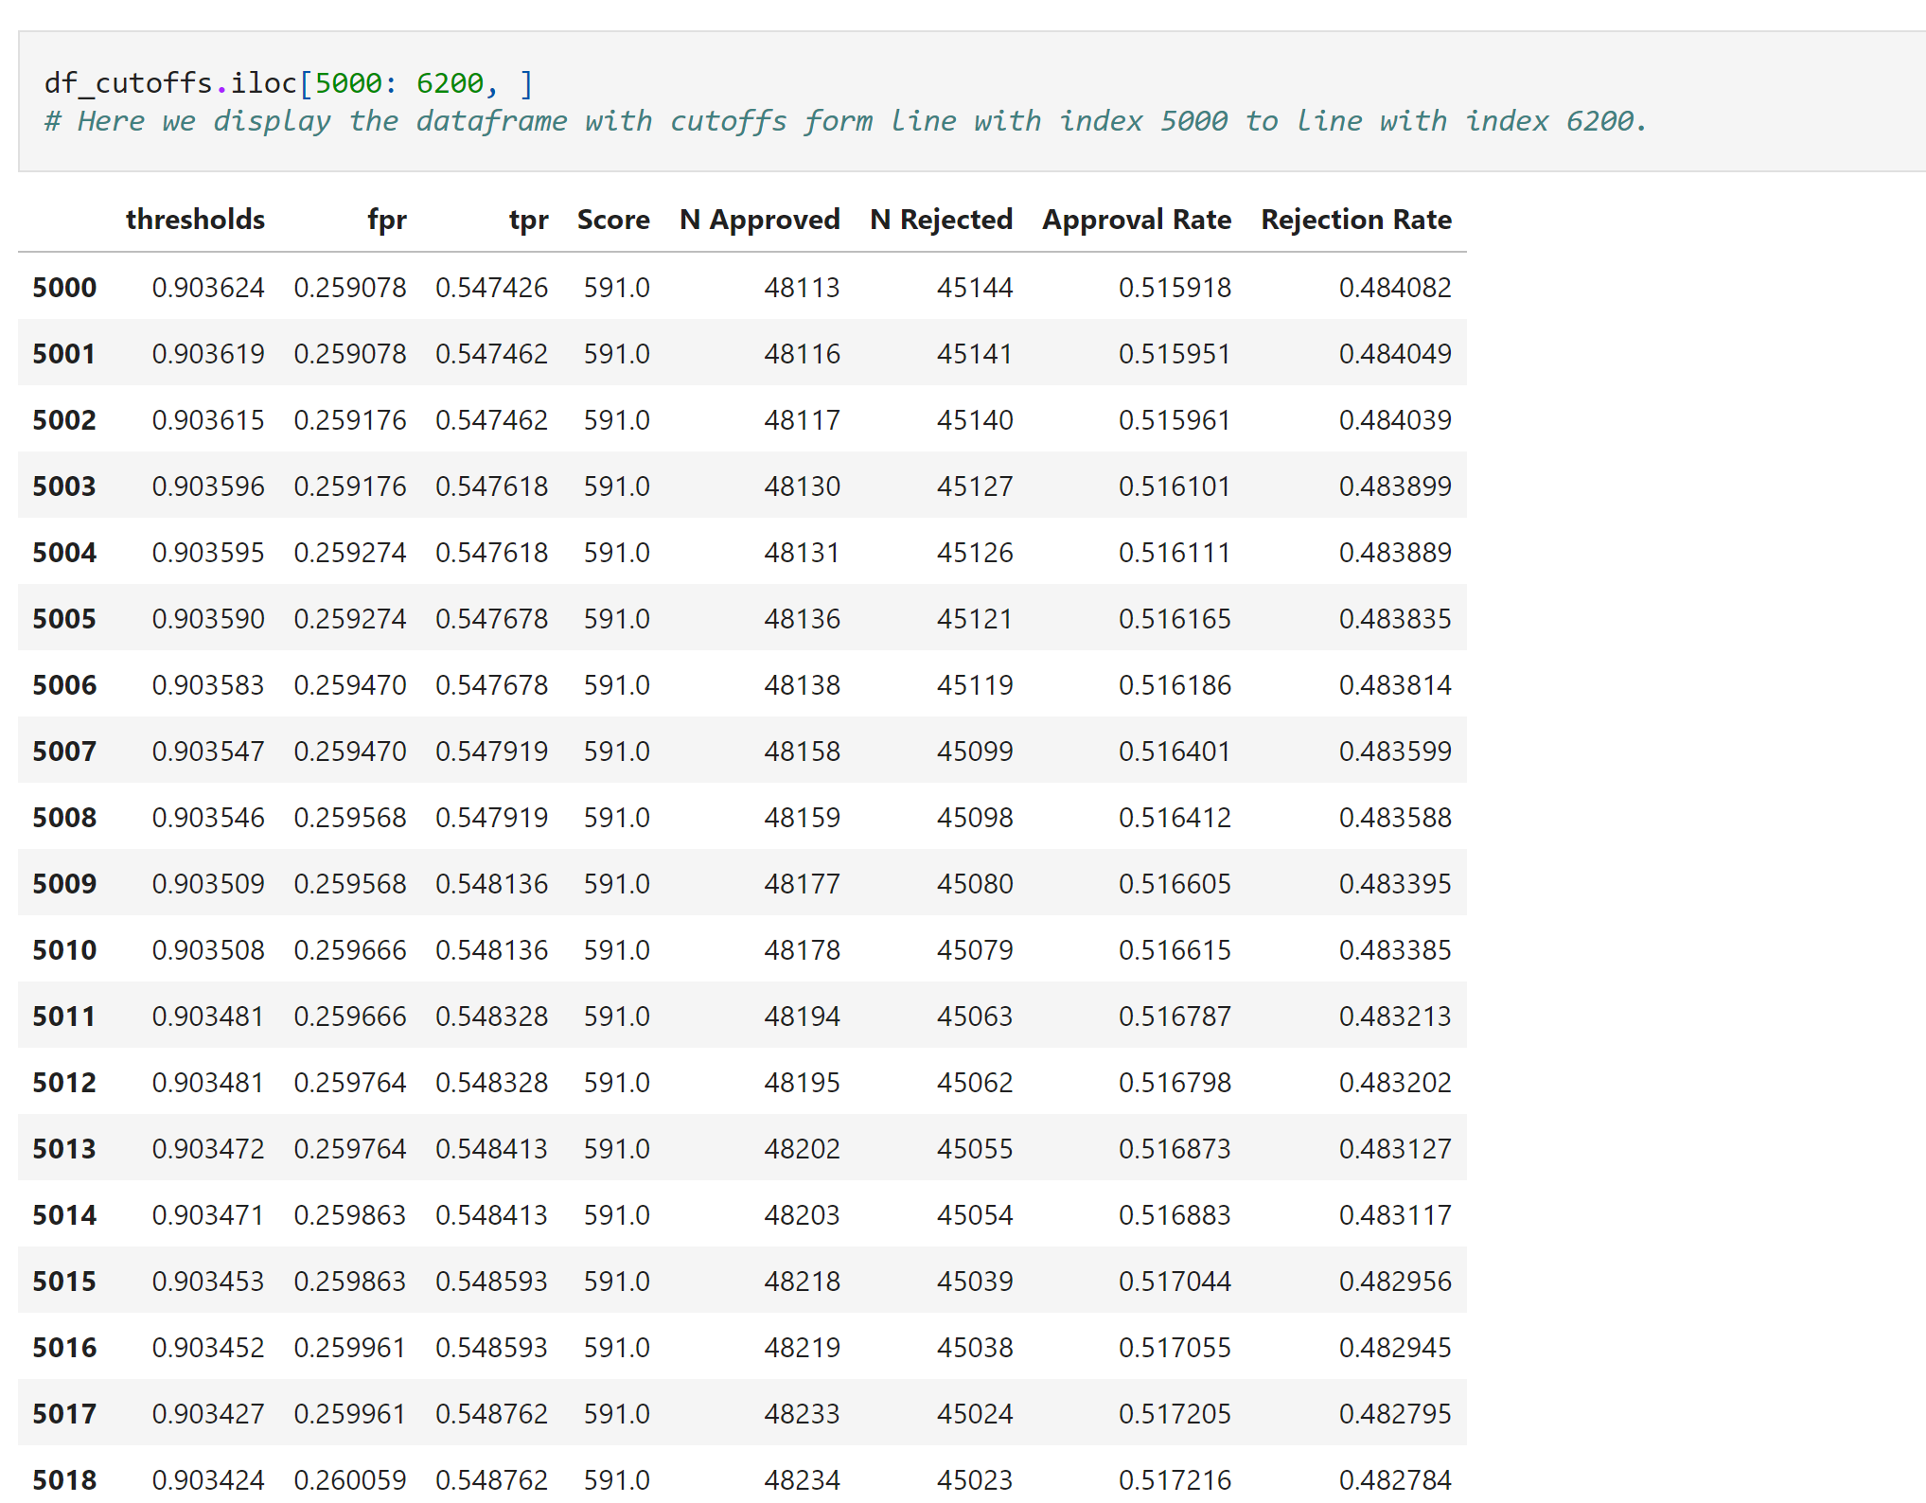Click the N Approved value 48194 in row 5011
The width and height of the screenshot is (1926, 1503).
(x=804, y=1016)
